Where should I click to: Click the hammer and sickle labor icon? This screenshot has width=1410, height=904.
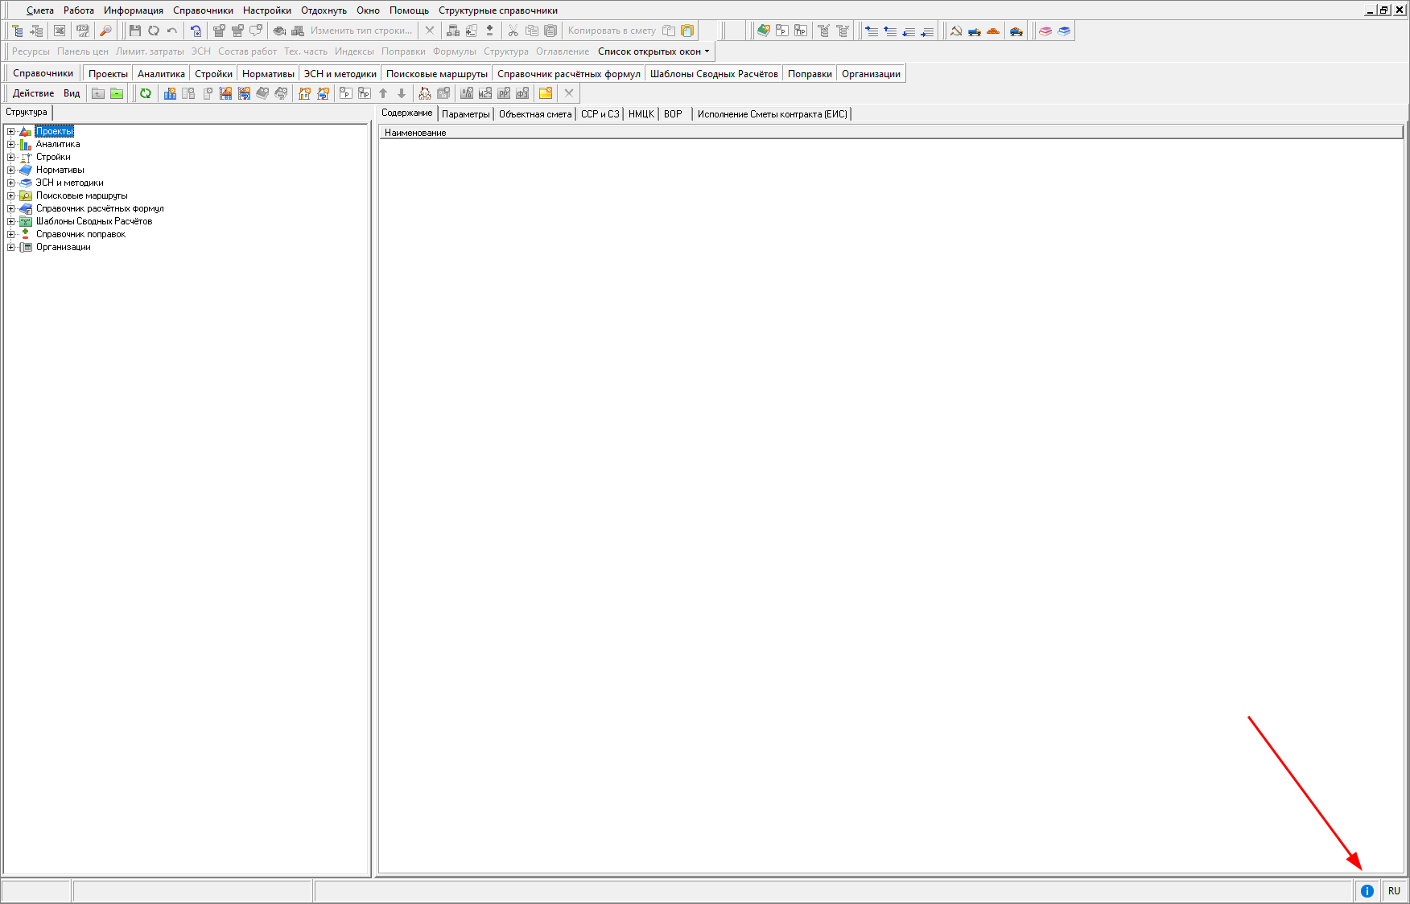point(956,31)
